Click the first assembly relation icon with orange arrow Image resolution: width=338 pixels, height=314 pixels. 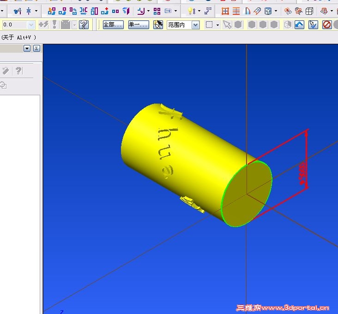tap(52, 11)
